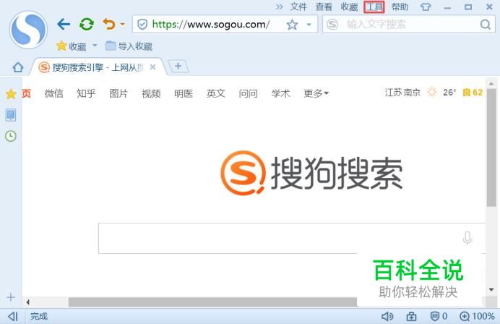Image resolution: width=500 pixels, height=324 pixels.
Task: Open sidebar history clock icon
Action: (11, 136)
